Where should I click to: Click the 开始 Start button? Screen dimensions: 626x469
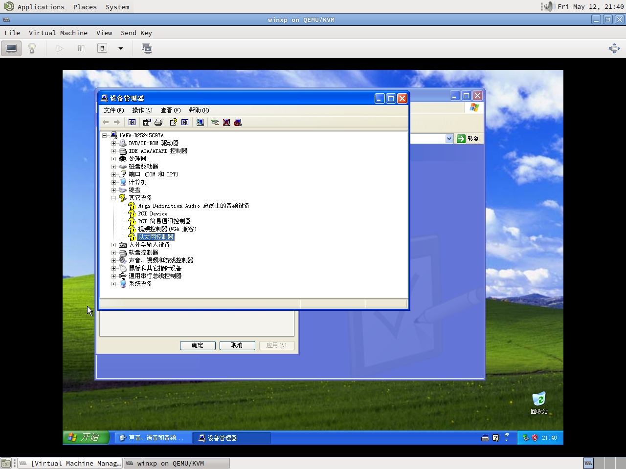85,437
